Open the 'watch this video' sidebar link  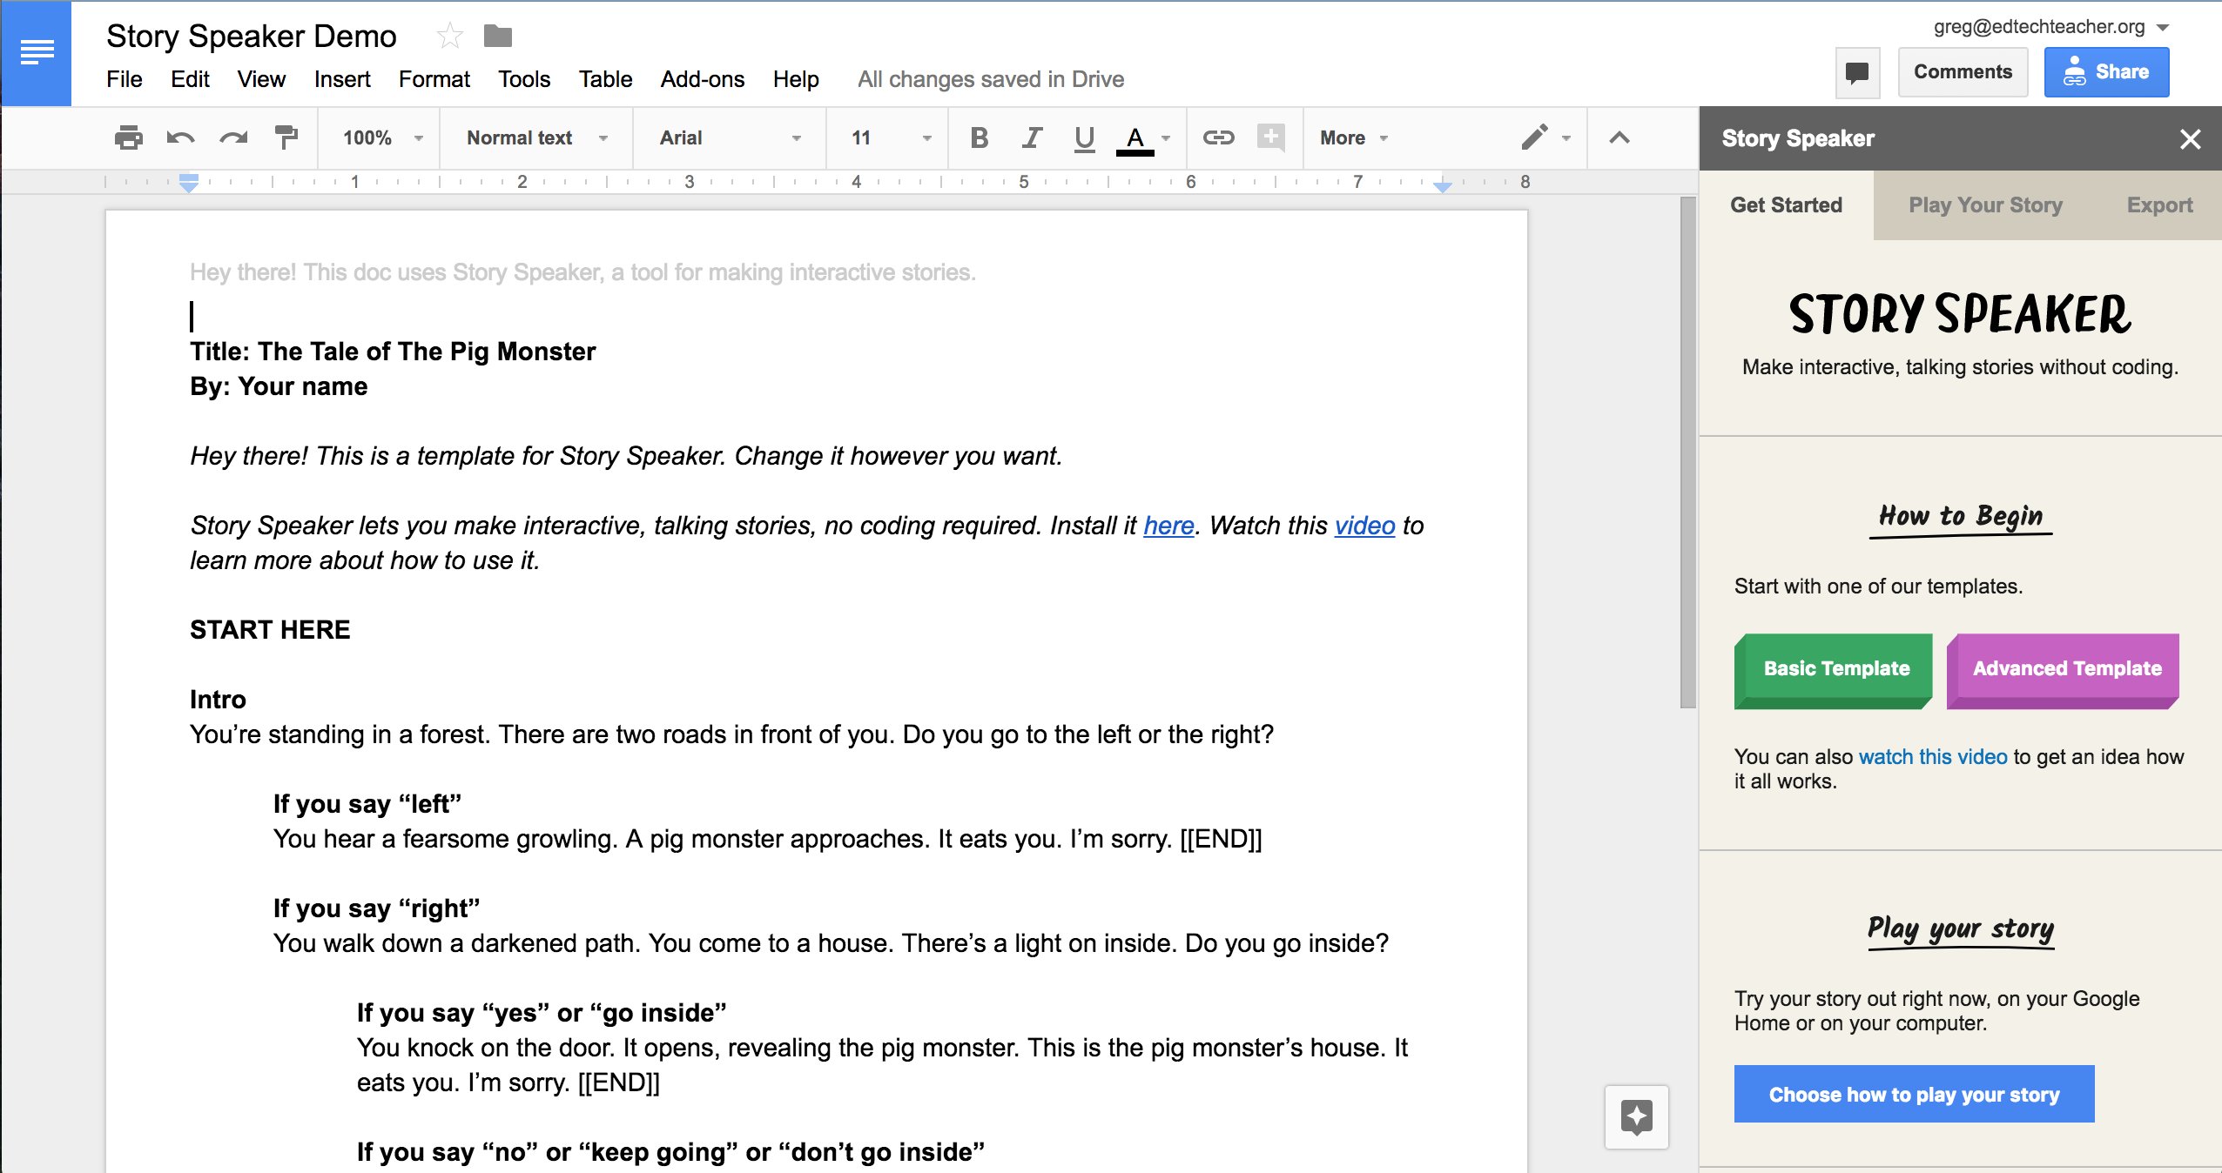click(x=1933, y=757)
